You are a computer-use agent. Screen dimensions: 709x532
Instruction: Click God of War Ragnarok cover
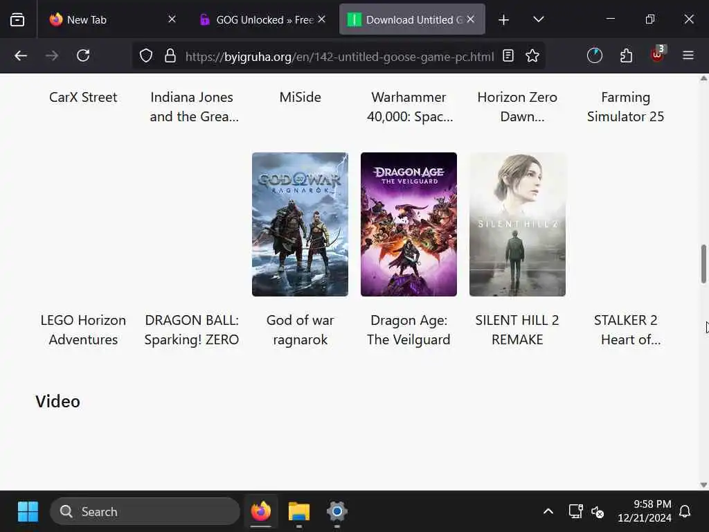(300, 224)
